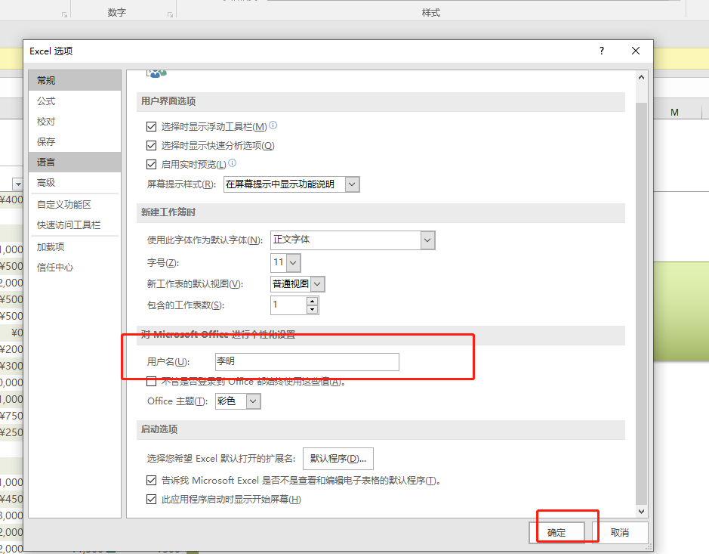Open filter dropdown arrow in background worksheet
Screen dimensions: 709x554
click(17, 184)
